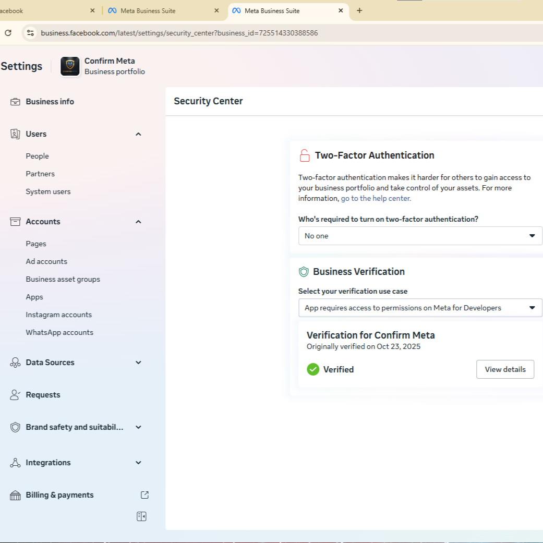Click the browser address bar URL

click(179, 33)
